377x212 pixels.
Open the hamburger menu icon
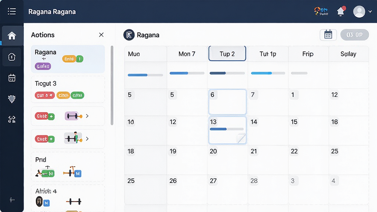click(11, 11)
